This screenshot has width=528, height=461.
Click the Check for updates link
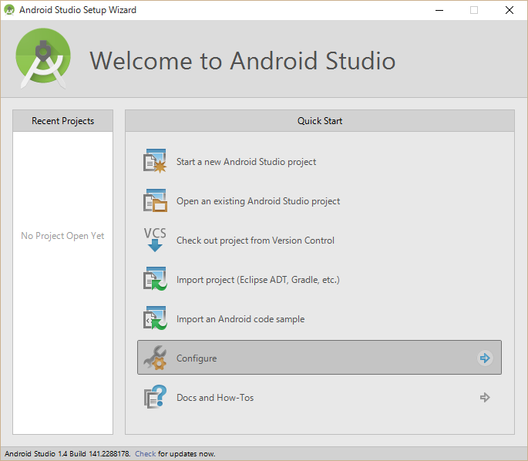tap(145, 453)
